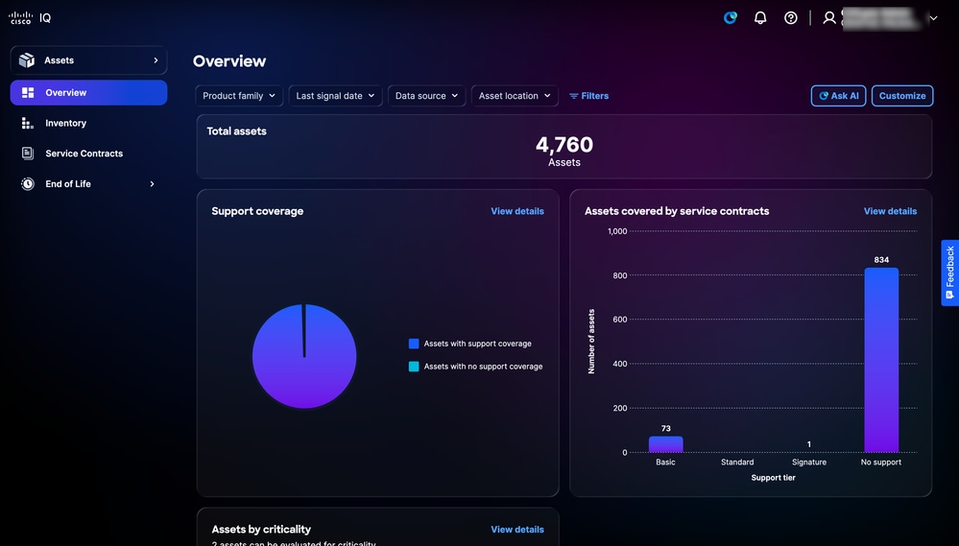
Task: Open the Feedback side tab
Action: (x=949, y=273)
